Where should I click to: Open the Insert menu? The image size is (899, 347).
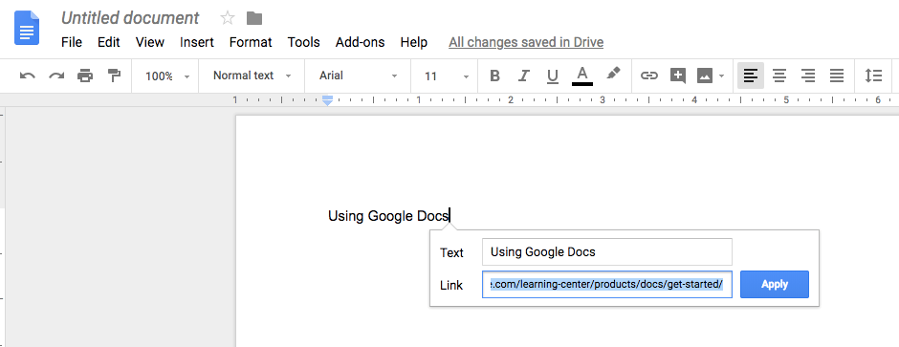coord(197,42)
